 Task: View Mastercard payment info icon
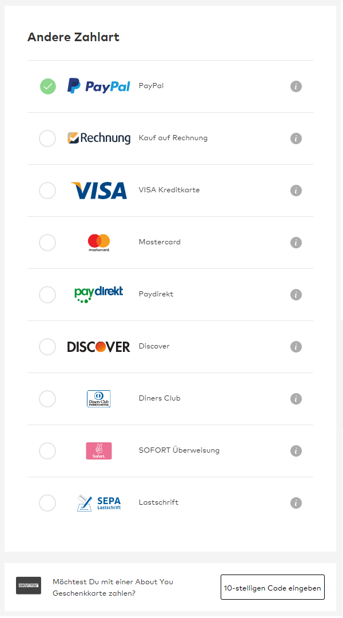click(296, 243)
